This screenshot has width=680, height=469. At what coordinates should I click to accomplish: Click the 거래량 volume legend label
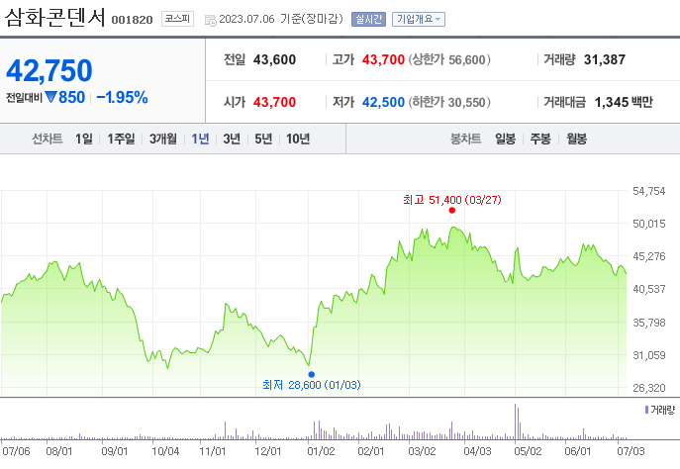pyautogui.click(x=660, y=410)
